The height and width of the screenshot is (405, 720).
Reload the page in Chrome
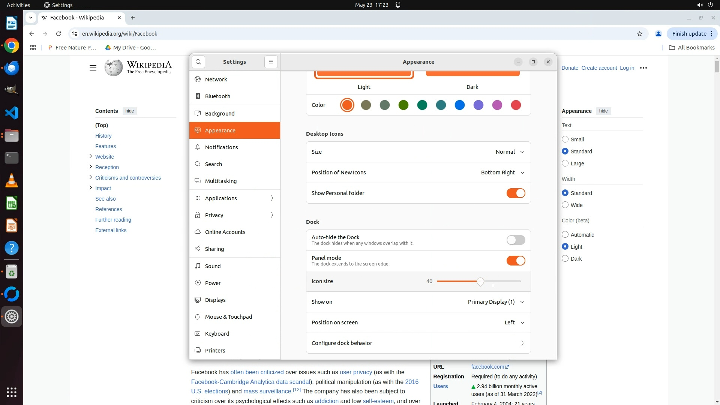58,34
